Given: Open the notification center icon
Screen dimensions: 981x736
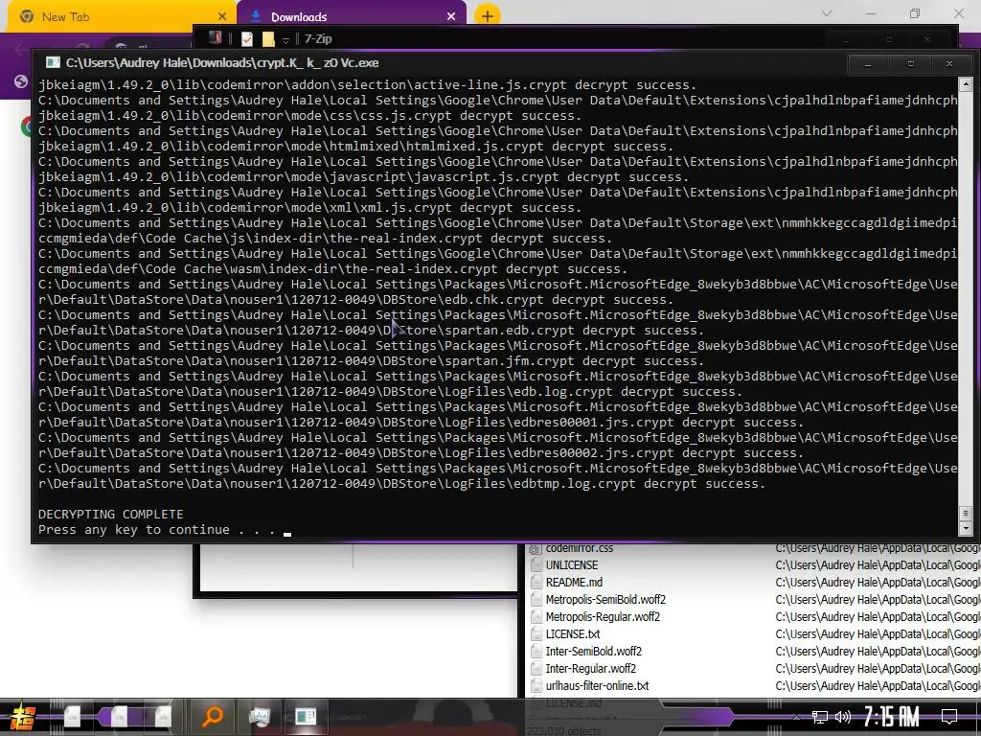Looking at the screenshot, I should [x=949, y=717].
